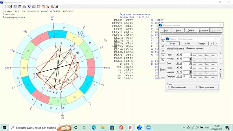Click the brown bars toolbar icon
The image size is (233, 131).
(x=39, y=7)
